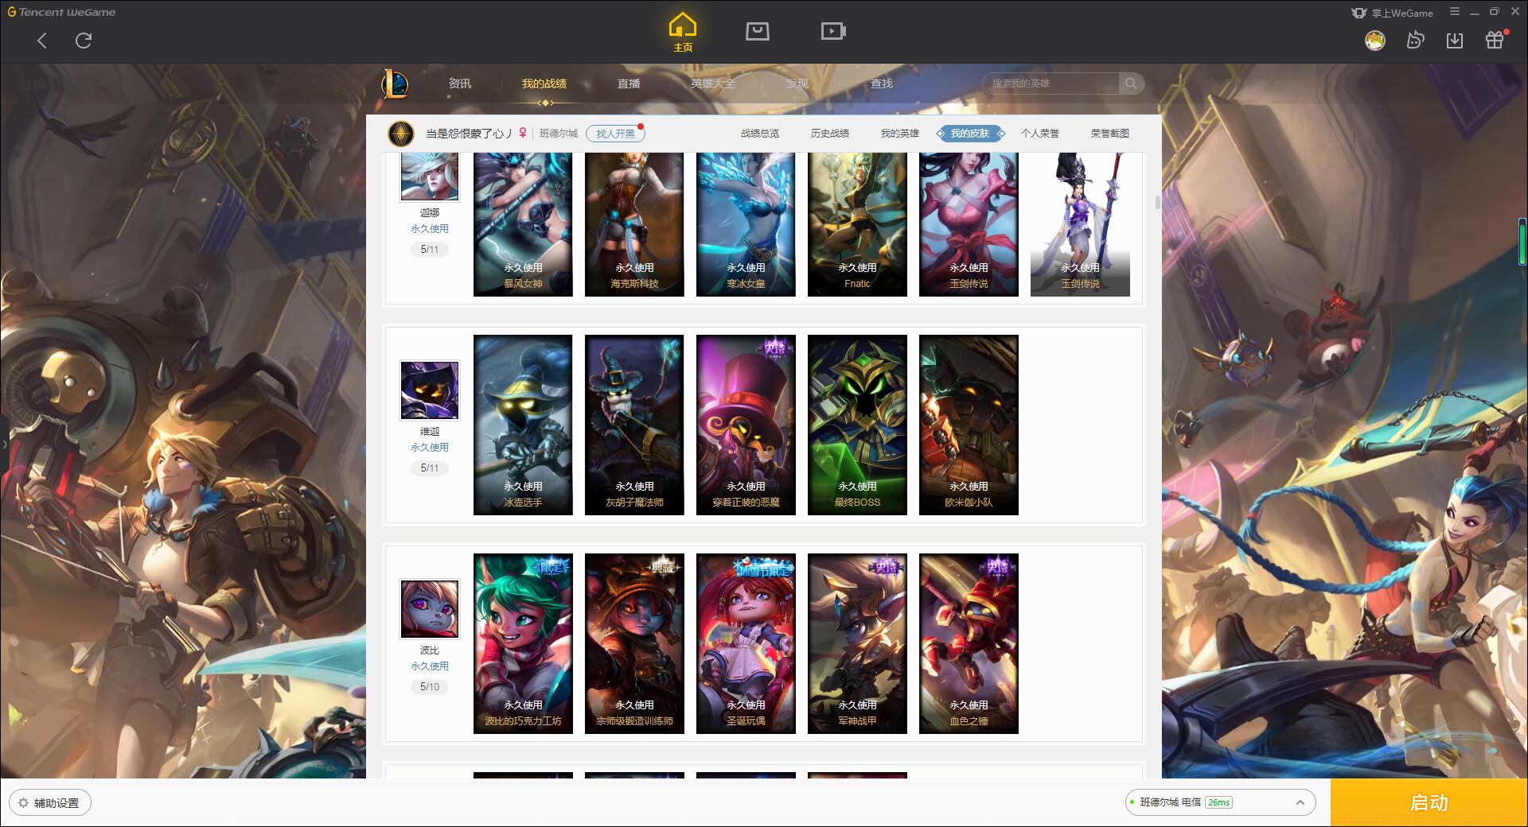Image resolution: width=1528 pixels, height=827 pixels.
Task: Open the hamburger menu icon in title bar
Action: [x=1455, y=12]
